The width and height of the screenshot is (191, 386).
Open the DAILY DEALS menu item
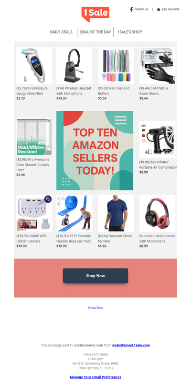[x=61, y=32]
